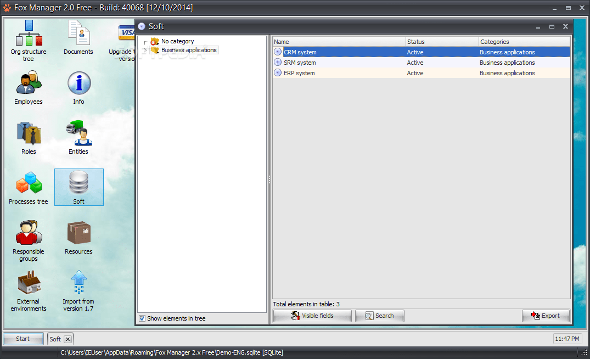Toggle the Show elements in tree checkbox
Viewport: 590px width, 359px height.
coord(142,318)
